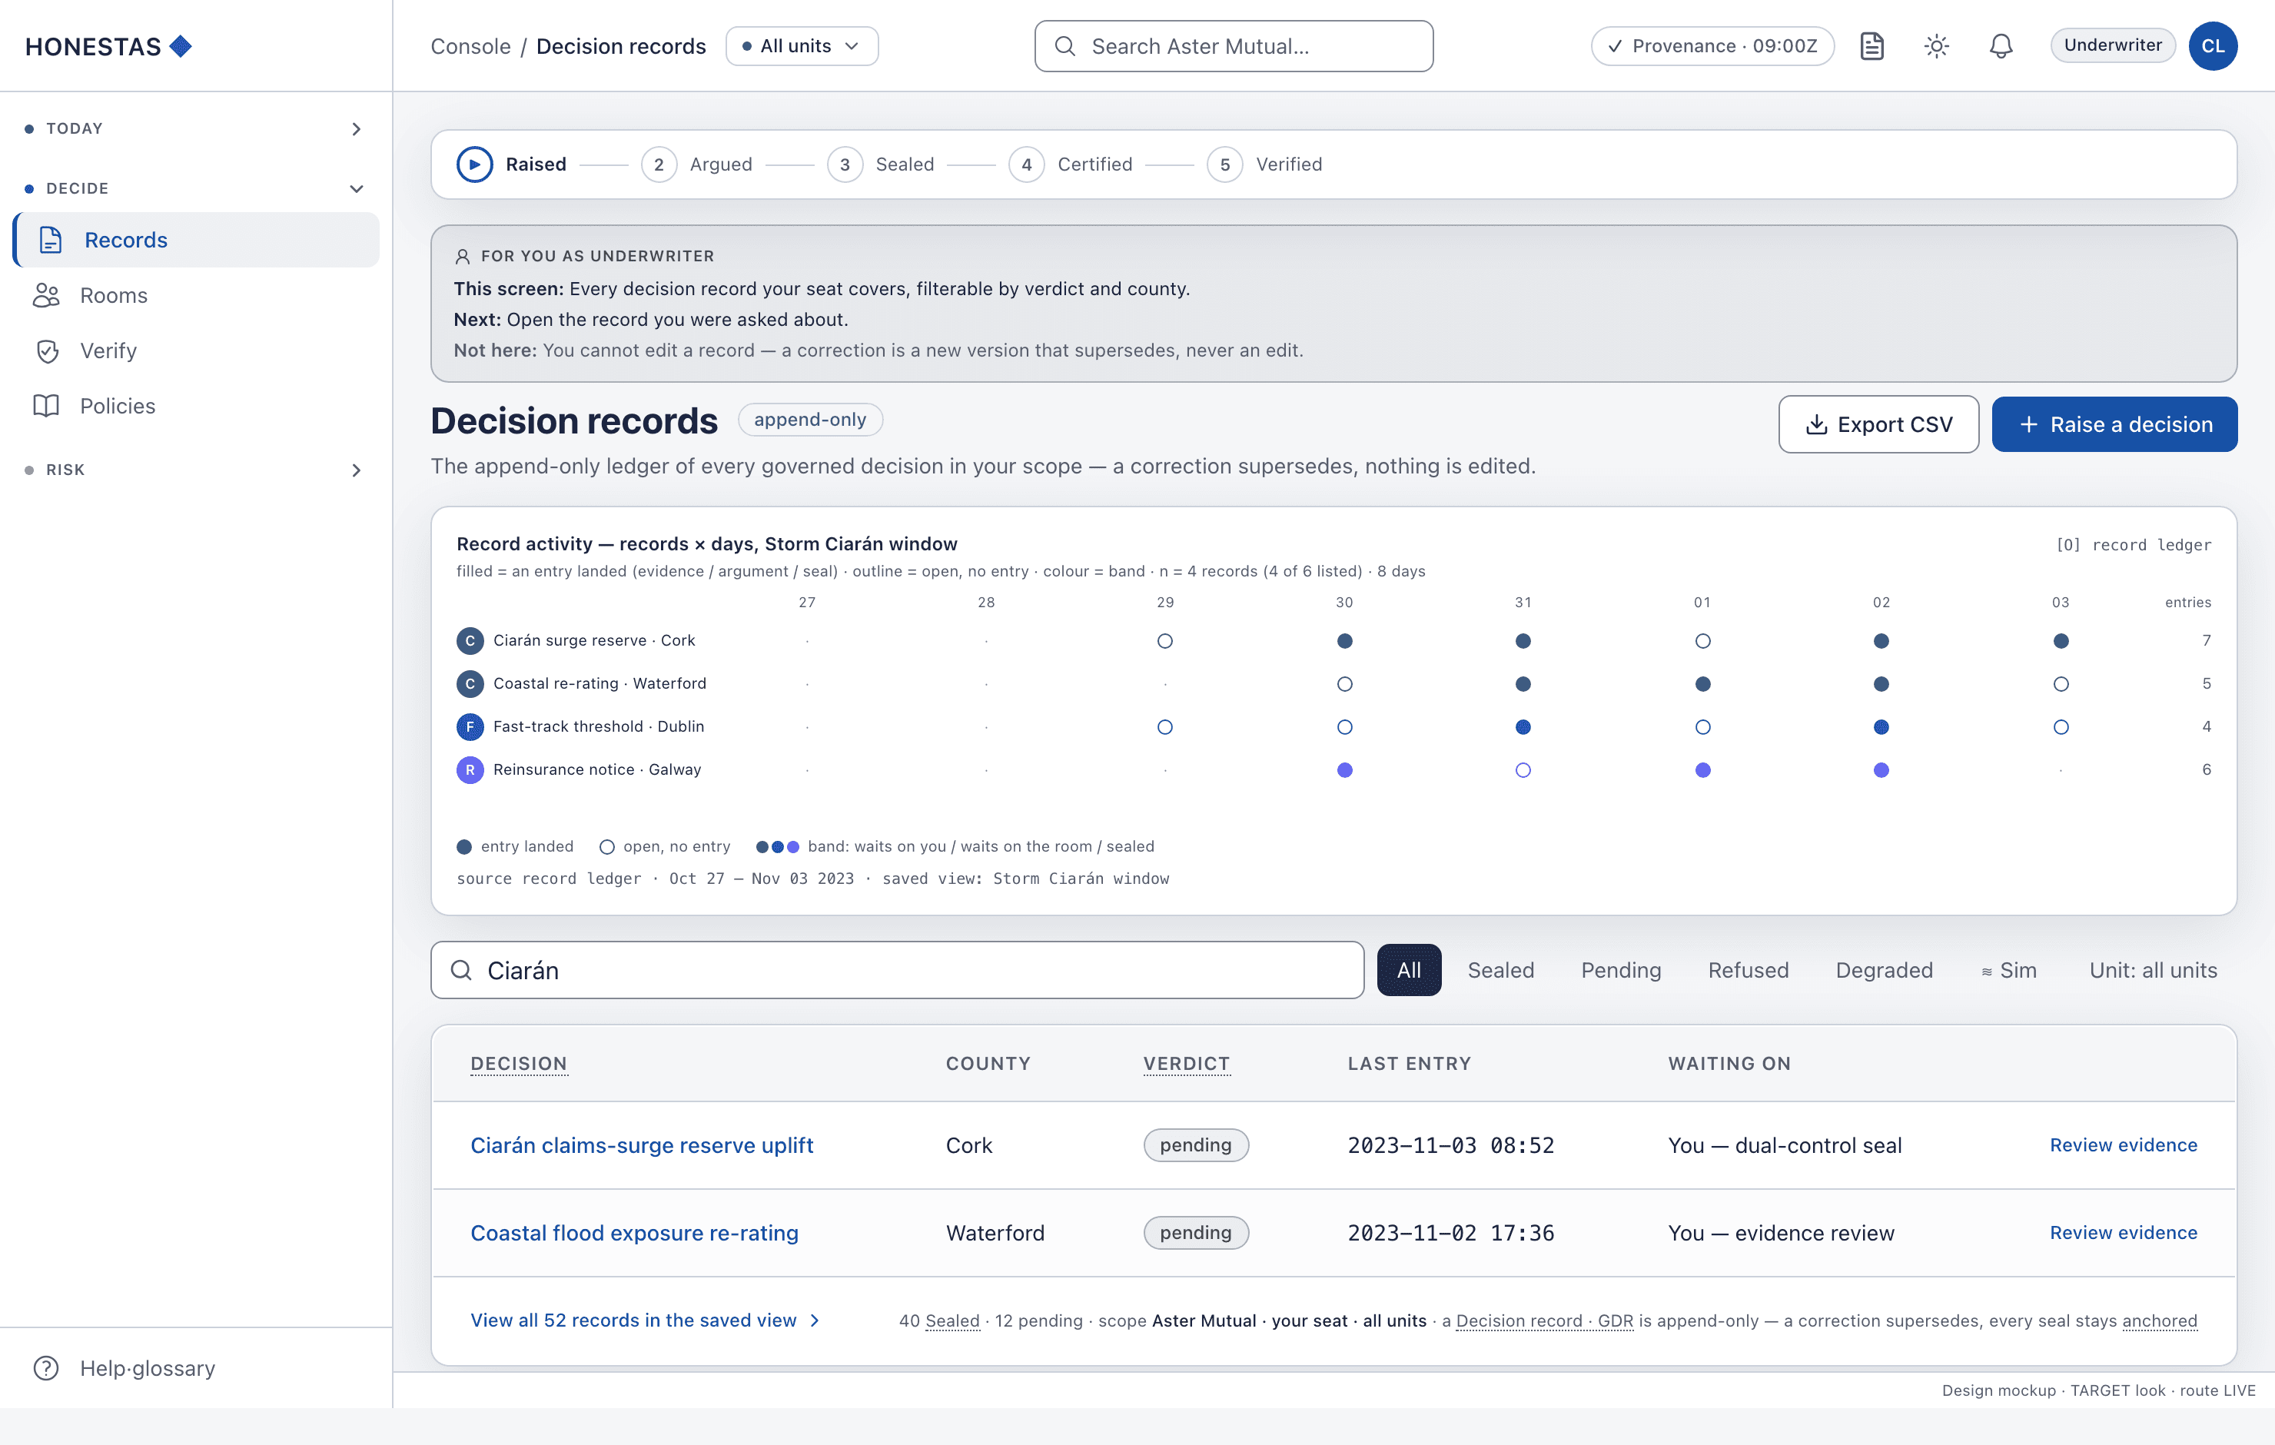The height and width of the screenshot is (1445, 2275).
Task: Click the R avatar for Reinsurance notice
Action: (x=470, y=769)
